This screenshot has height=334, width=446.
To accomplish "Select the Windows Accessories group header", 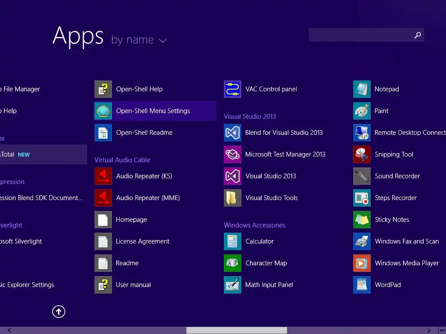I will point(254,225).
